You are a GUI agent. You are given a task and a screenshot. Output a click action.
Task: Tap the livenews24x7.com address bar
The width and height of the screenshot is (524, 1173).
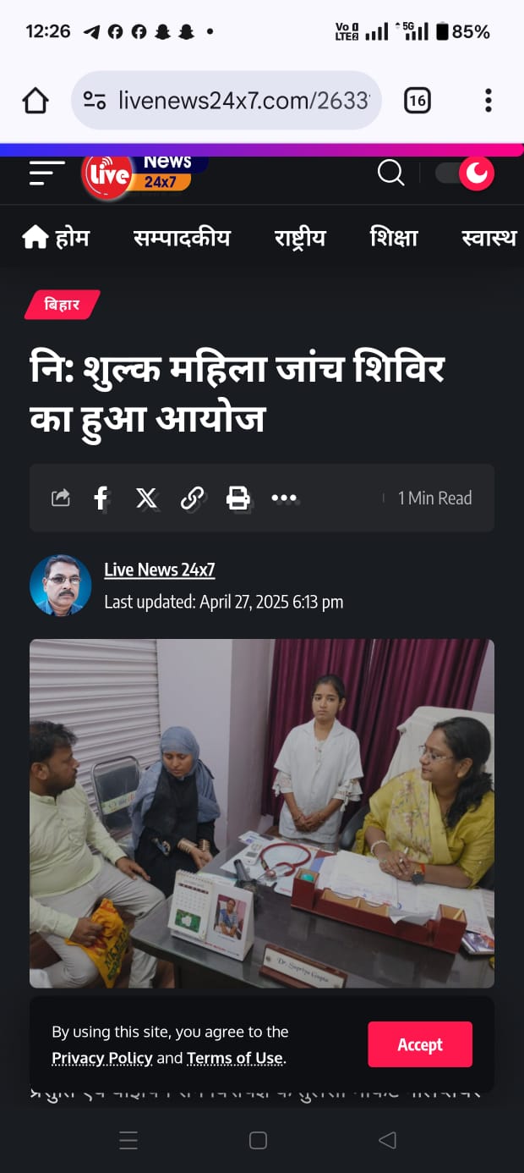point(227,101)
